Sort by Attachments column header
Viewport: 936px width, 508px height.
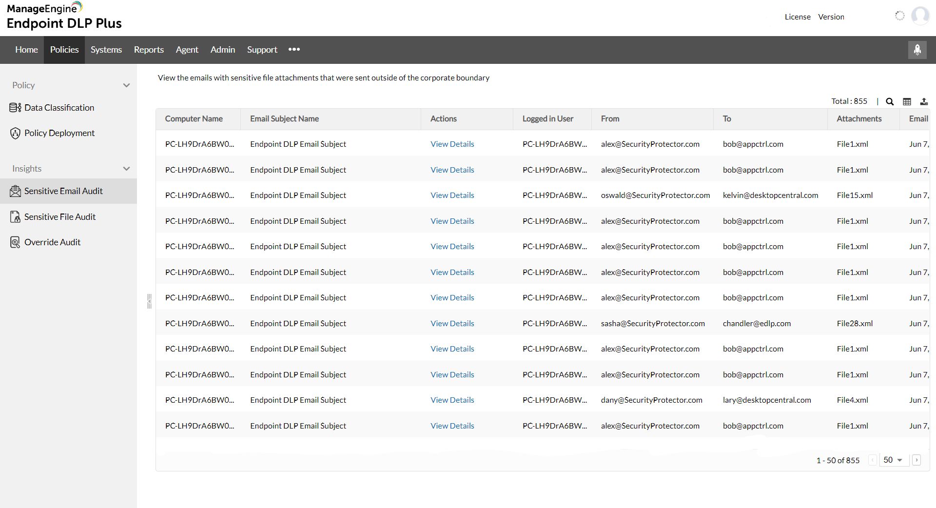point(859,119)
